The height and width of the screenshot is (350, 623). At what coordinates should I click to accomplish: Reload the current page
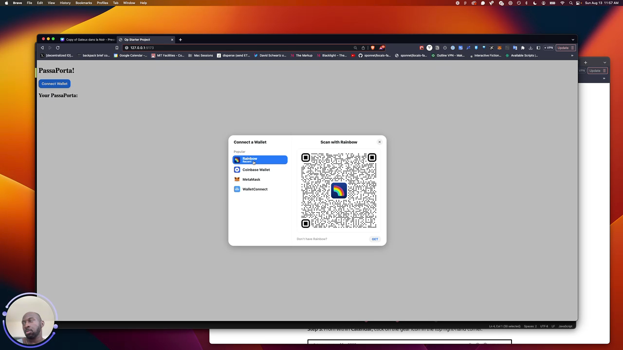point(57,48)
